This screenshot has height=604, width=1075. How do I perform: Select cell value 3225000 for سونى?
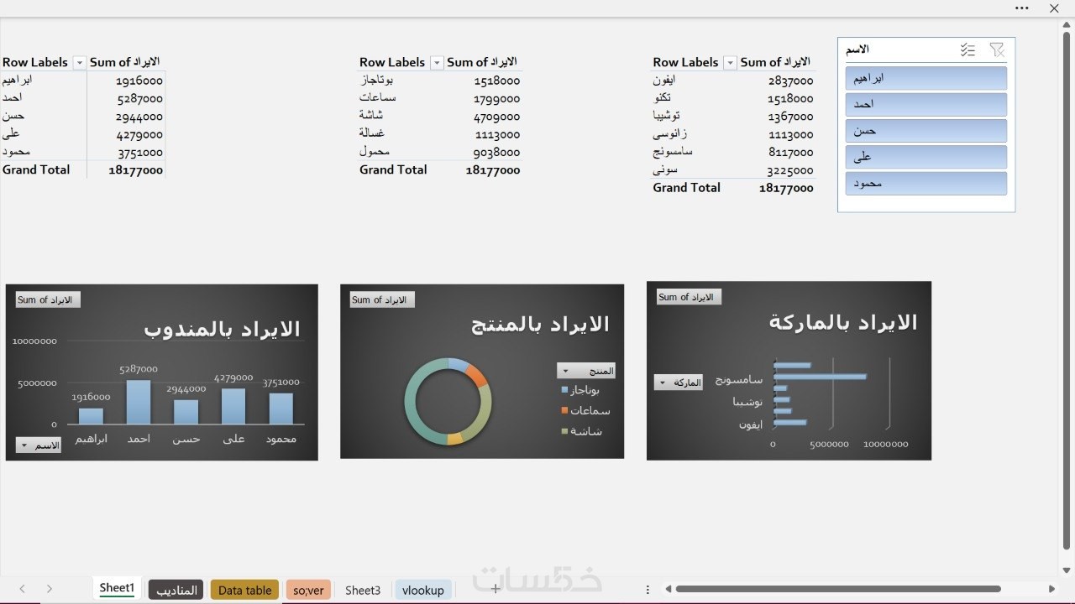[x=789, y=170]
